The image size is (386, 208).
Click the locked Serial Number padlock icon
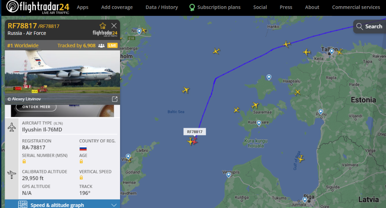coord(24,162)
